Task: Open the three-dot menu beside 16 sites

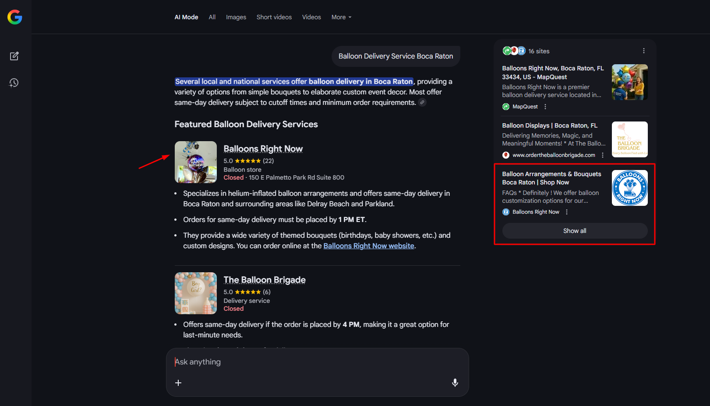Action: (643, 51)
